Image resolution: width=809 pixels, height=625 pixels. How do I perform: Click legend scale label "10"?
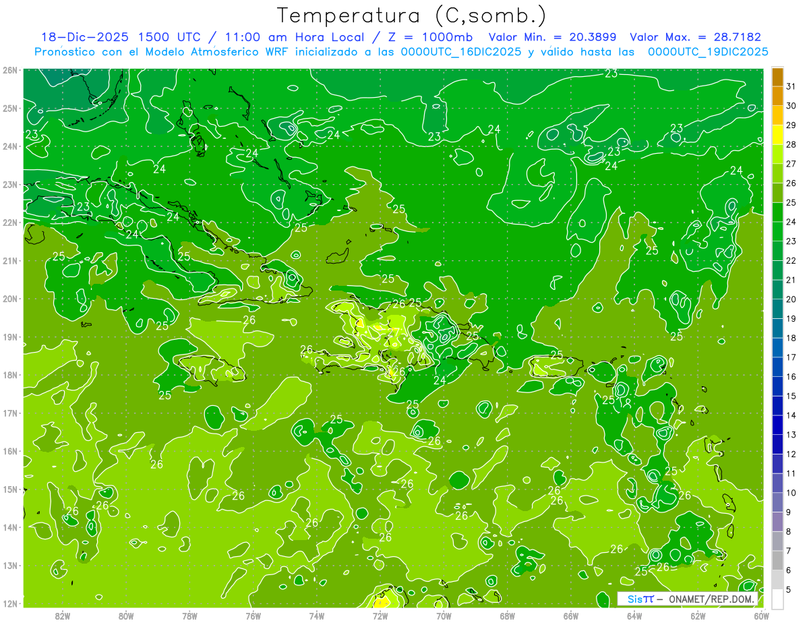tap(791, 492)
